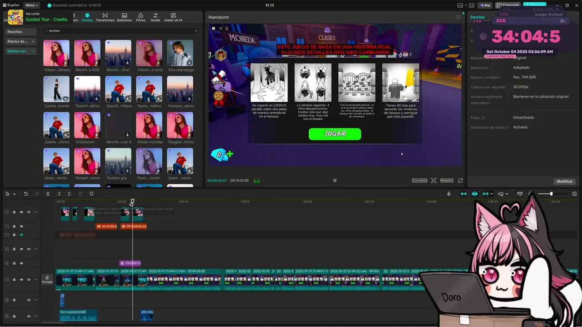Image resolution: width=582 pixels, height=327 pixels.
Task: Click the Modificar button
Action: pos(565,181)
